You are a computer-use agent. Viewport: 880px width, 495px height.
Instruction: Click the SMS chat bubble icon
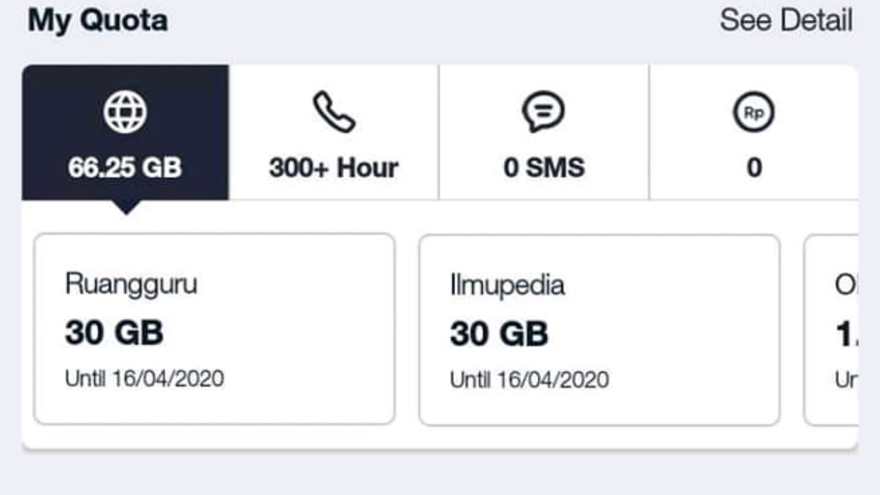pos(543,112)
